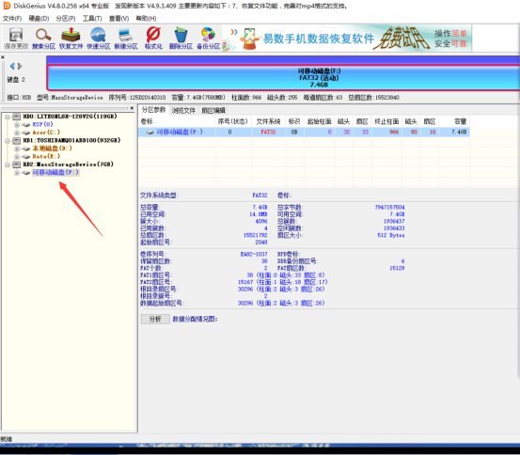Click the DiskGenius app icon in title bar
Screen dimensions: 520x455
coord(7,6)
